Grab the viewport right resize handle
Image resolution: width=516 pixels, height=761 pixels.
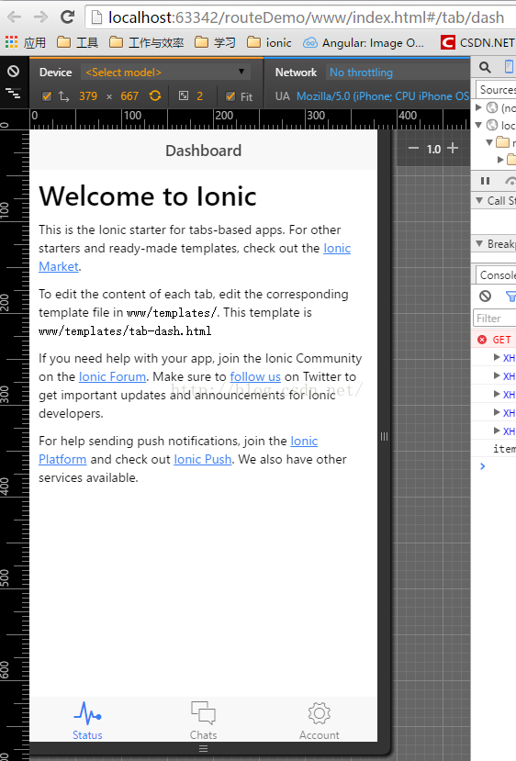(384, 436)
